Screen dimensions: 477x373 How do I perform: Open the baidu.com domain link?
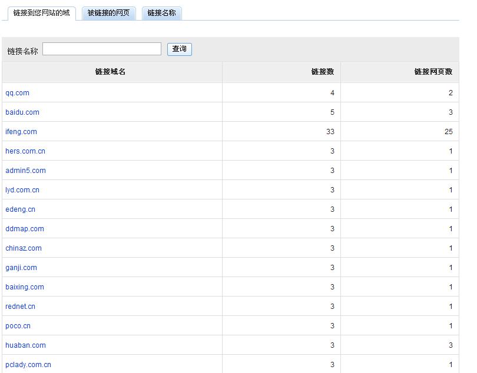(22, 112)
